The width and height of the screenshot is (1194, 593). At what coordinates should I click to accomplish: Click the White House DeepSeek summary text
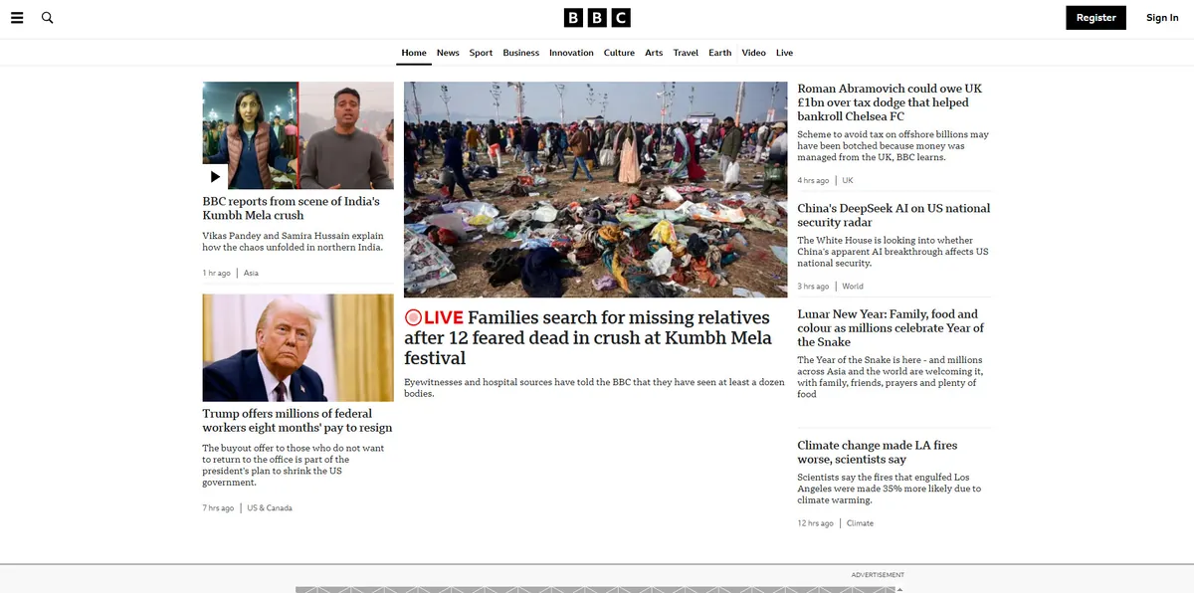pos(893,252)
